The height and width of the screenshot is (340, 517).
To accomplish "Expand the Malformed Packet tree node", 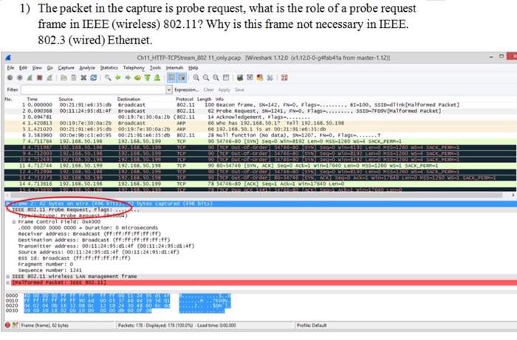I will click(x=8, y=282).
